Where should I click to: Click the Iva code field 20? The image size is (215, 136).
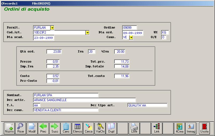click(x=91, y=52)
